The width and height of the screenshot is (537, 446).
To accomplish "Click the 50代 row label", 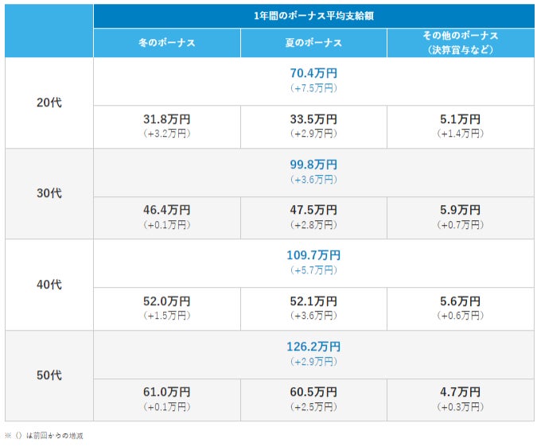I will click(x=49, y=375).
